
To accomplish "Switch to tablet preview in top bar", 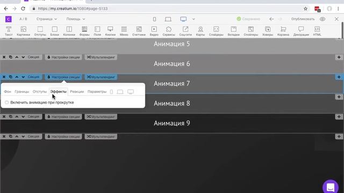I will (x=168, y=19).
